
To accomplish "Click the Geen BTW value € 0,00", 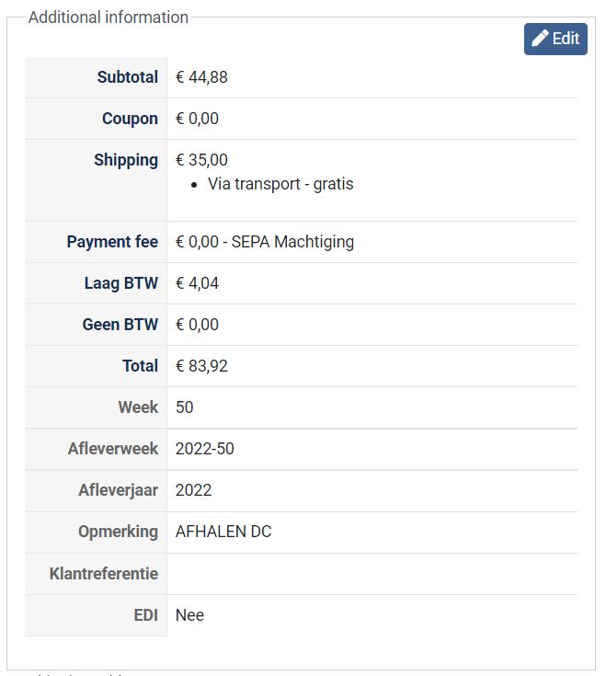I will coord(197,325).
